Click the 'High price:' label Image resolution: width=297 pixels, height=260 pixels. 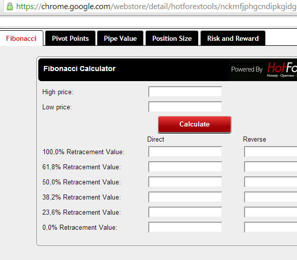(x=58, y=92)
